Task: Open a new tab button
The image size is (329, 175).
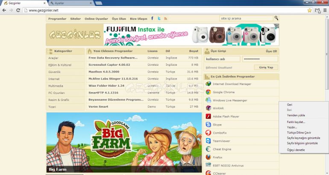Action: (99, 3)
